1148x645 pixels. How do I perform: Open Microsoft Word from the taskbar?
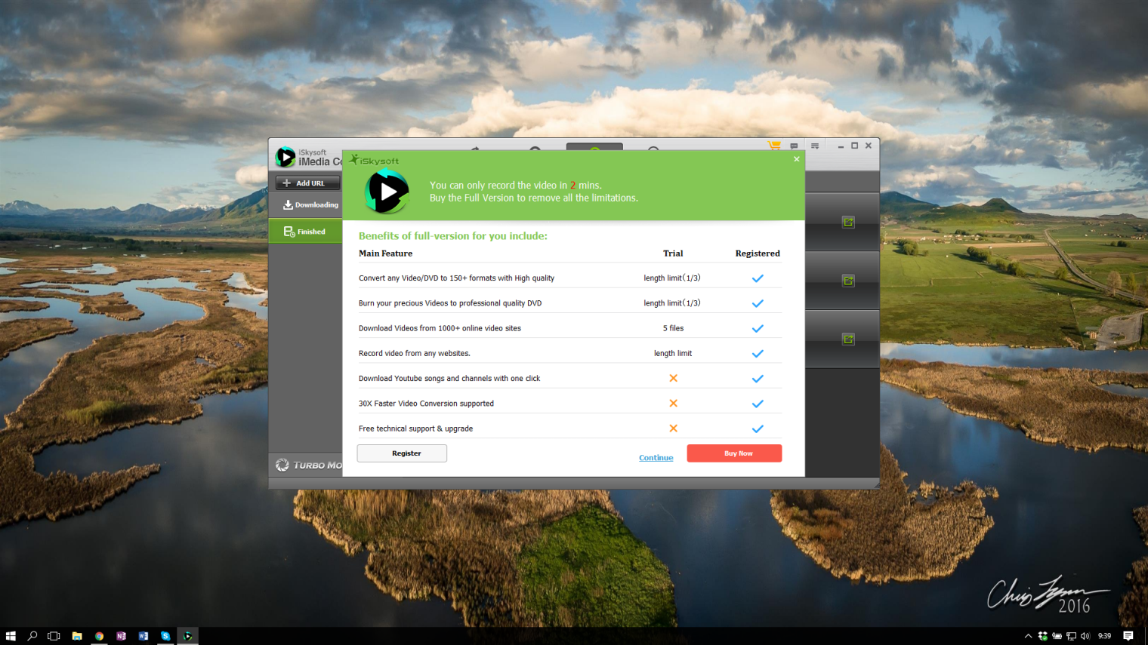click(x=143, y=636)
